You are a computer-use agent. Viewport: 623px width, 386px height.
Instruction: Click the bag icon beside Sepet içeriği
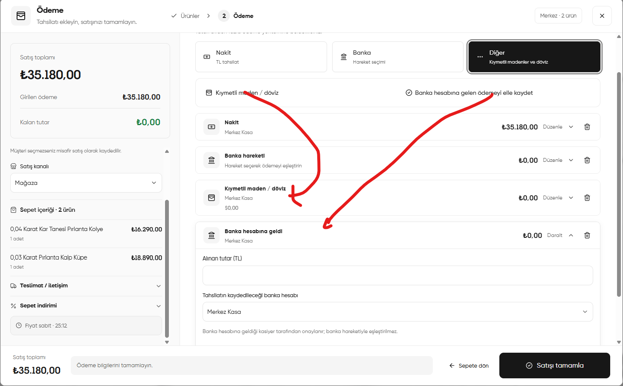14,210
